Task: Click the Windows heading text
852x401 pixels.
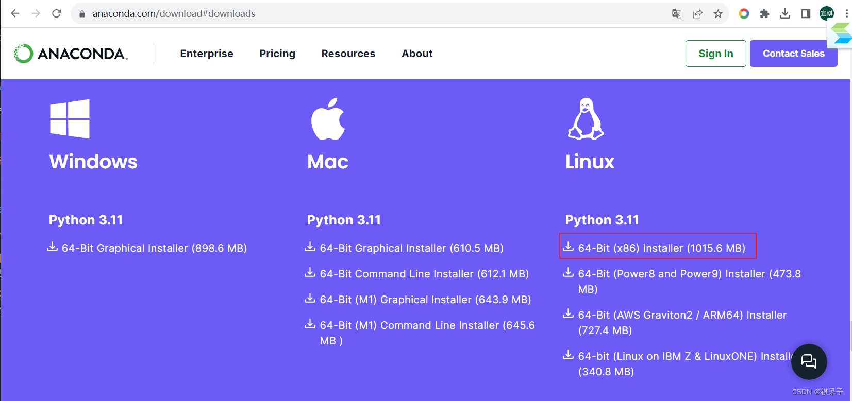Action: pyautogui.click(x=93, y=162)
